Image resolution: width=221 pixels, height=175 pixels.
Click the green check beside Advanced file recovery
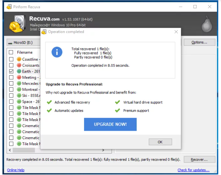49,102
